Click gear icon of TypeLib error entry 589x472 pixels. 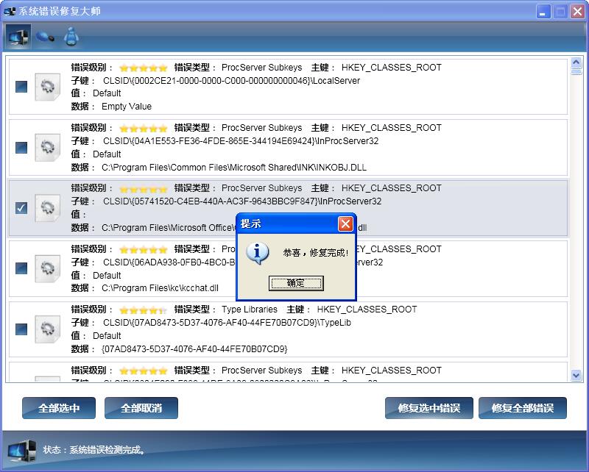pyautogui.click(x=47, y=329)
